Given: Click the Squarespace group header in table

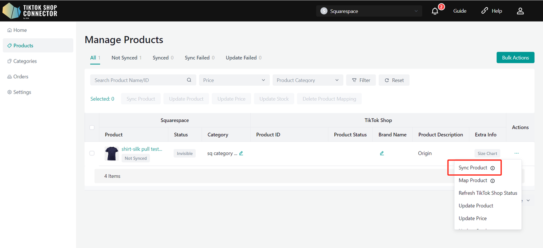Looking at the screenshot, I should [x=175, y=120].
